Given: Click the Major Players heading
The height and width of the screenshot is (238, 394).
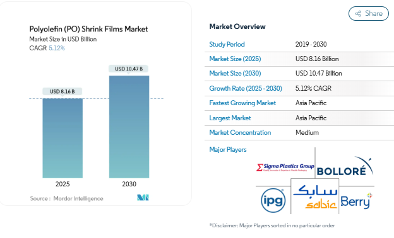Looking at the screenshot, I should point(228,150).
